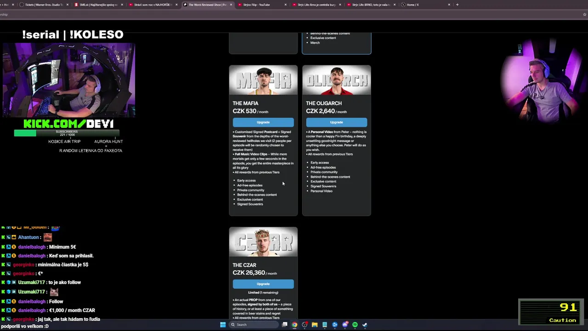
Task: Open the blue play app in the taskbar
Action: [335, 325]
